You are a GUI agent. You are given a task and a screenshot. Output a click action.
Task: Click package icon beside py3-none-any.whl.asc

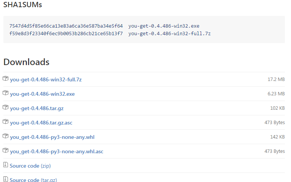[6, 150]
